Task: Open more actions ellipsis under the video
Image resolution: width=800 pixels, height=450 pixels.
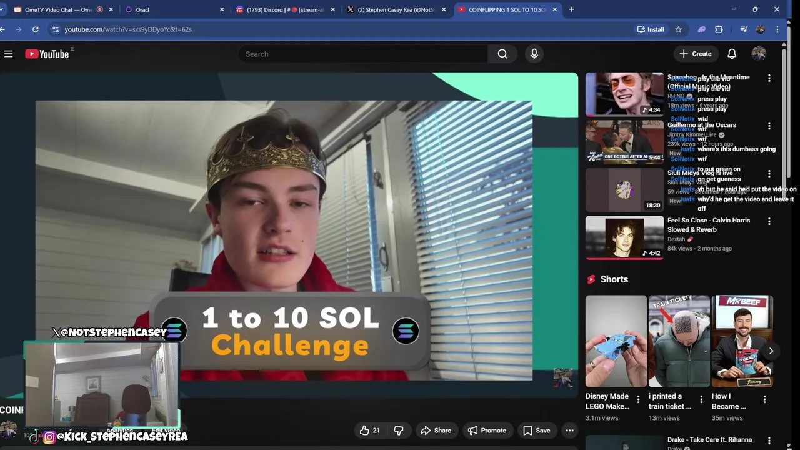Action: 569,430
